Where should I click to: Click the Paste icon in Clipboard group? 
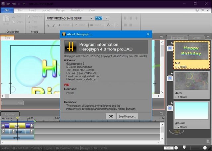(x=6, y=19)
